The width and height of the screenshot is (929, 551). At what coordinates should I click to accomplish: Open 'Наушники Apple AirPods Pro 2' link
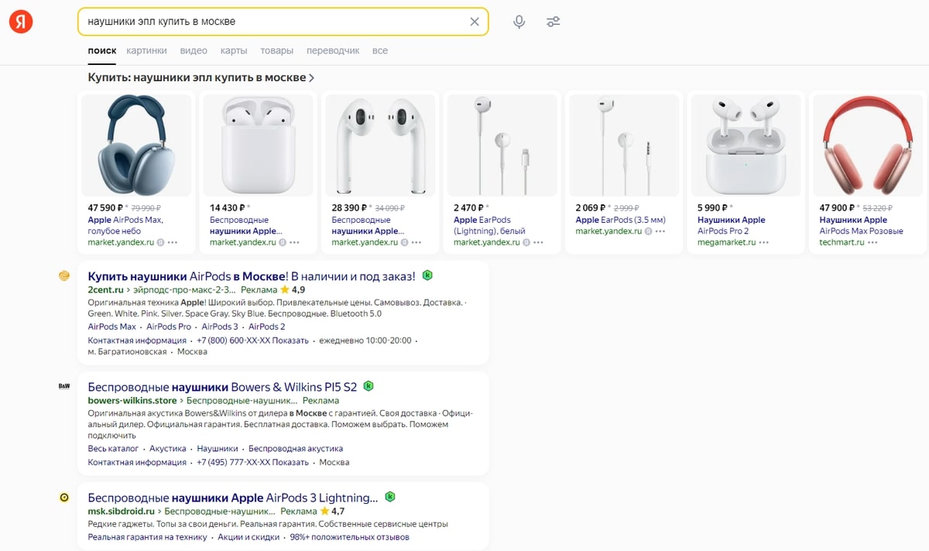click(x=731, y=225)
